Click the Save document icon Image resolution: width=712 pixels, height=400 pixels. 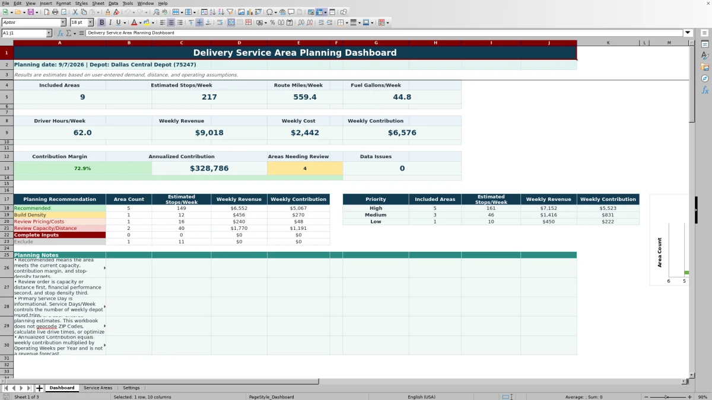[30, 12]
